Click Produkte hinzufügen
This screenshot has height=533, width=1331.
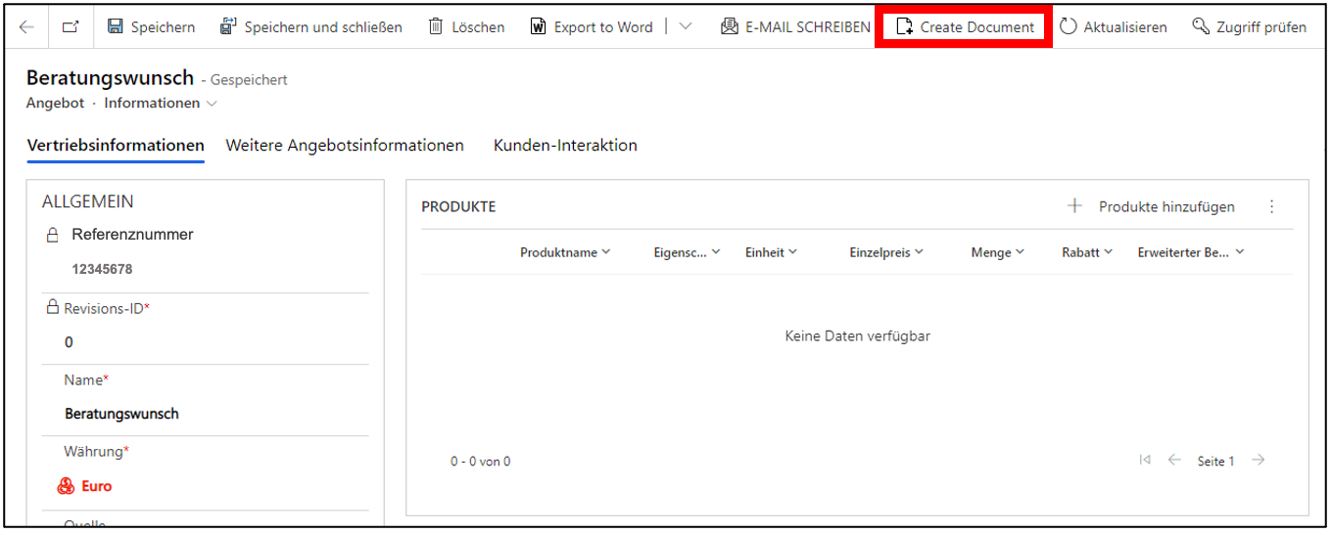(1152, 206)
